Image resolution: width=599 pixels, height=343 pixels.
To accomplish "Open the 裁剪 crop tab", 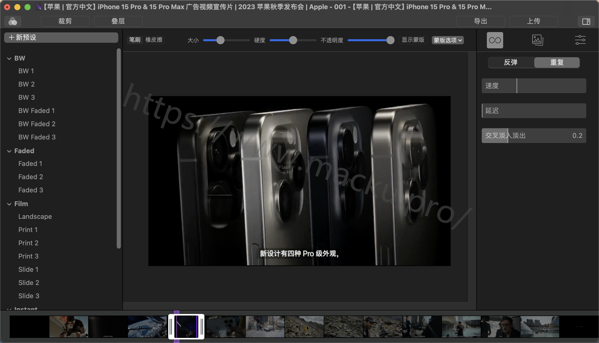I will click(x=65, y=21).
